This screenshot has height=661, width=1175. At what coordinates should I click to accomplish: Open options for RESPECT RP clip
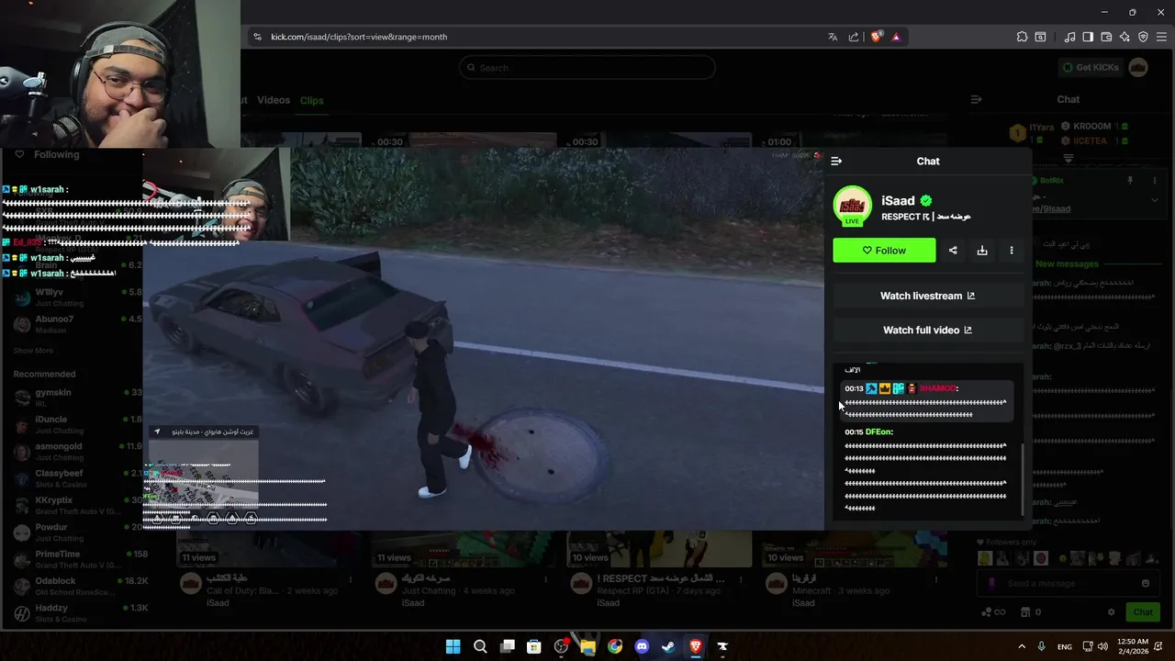(741, 579)
